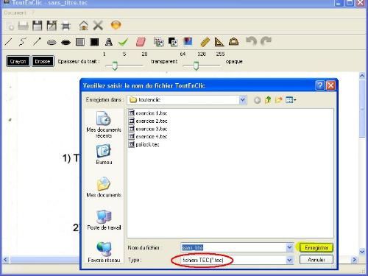Select the filled ellipse drawing tool
This screenshot has width=368, height=276.
point(66,43)
